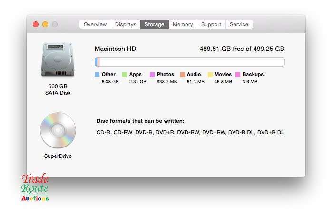Image resolution: width=332 pixels, height=215 pixels.
Task: Click the "46.8 MB" Movies value
Action: point(223,82)
